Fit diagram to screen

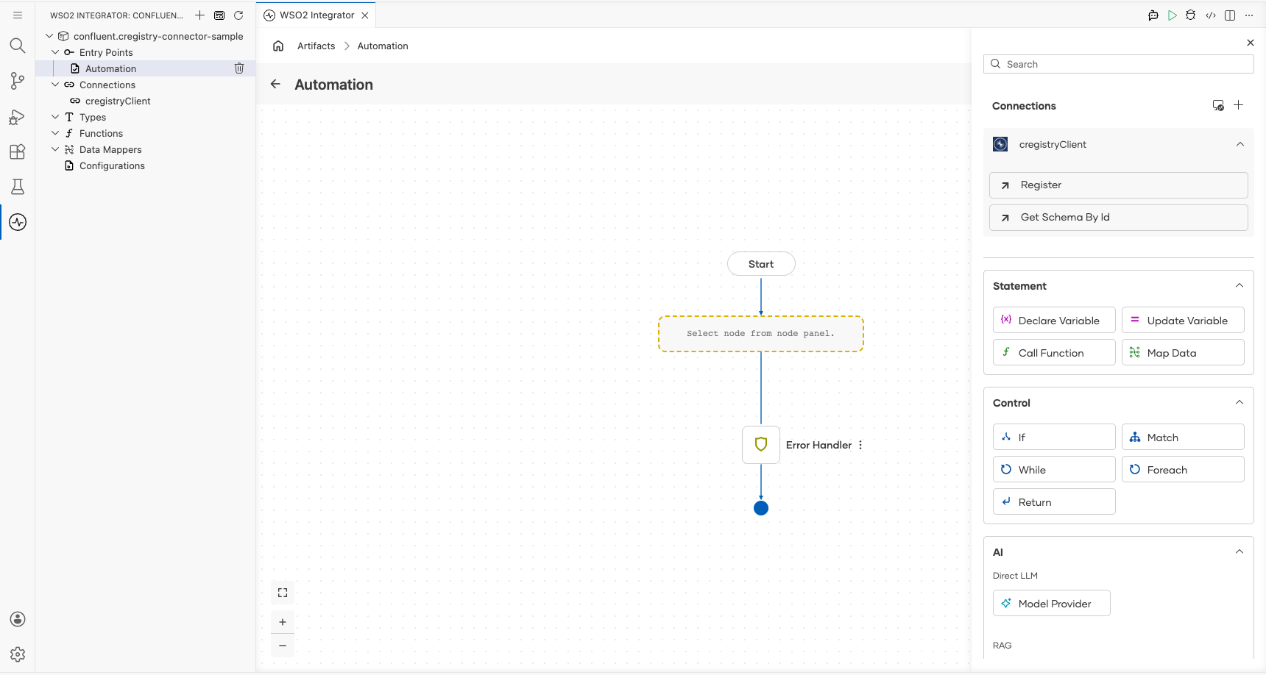click(283, 593)
